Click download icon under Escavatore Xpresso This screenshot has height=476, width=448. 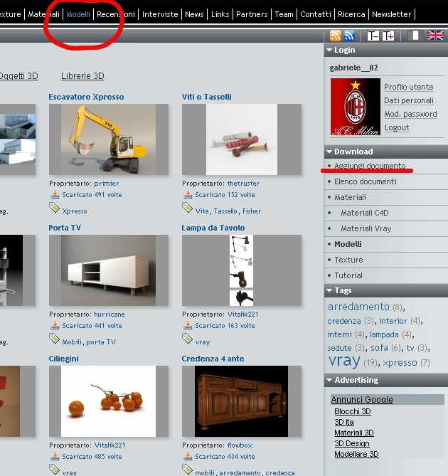[55, 194]
